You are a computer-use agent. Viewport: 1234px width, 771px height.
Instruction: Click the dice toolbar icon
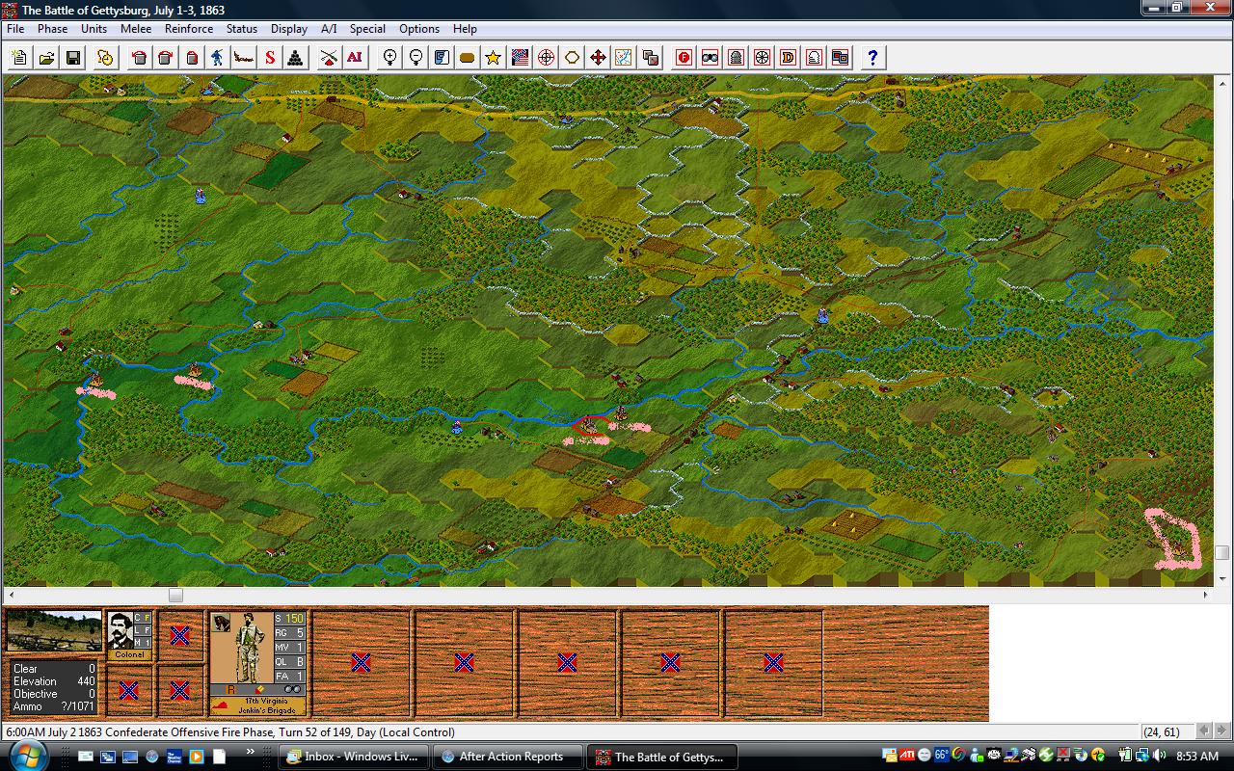click(x=650, y=58)
